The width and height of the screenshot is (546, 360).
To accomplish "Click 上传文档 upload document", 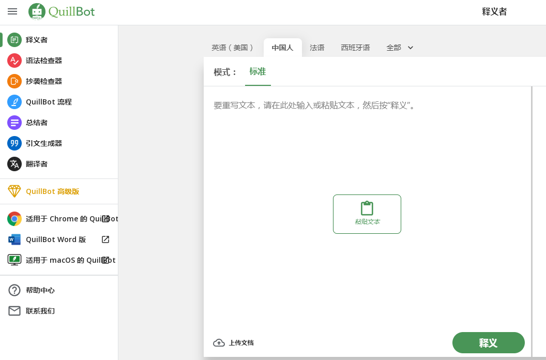I will (x=234, y=342).
